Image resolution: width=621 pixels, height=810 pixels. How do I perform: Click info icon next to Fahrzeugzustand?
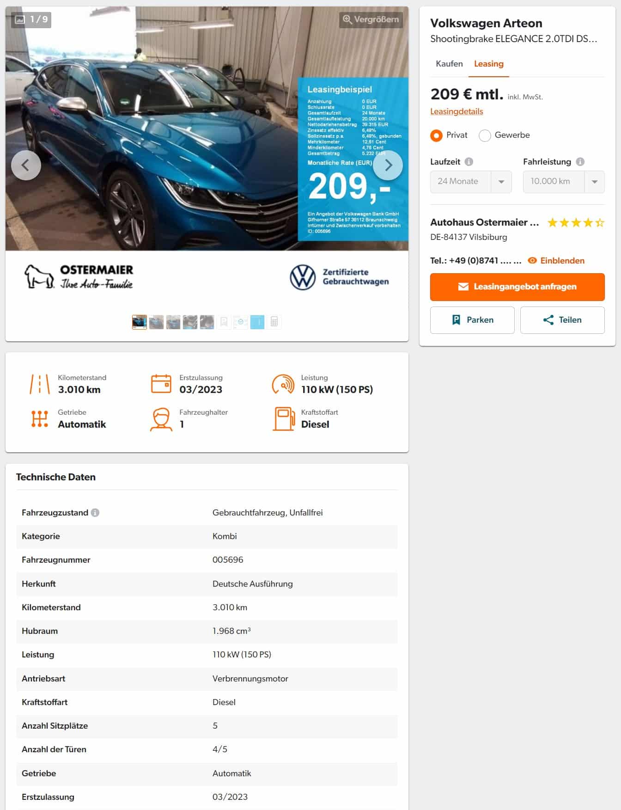click(x=95, y=513)
